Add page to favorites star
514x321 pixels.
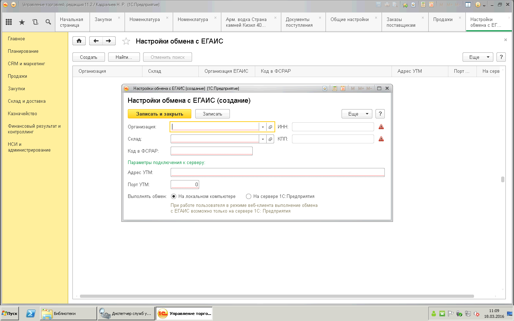[126, 41]
